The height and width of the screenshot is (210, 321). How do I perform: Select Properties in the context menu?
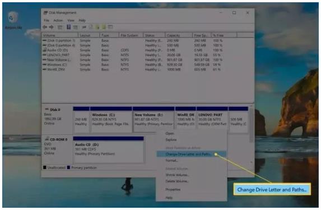[173, 189]
